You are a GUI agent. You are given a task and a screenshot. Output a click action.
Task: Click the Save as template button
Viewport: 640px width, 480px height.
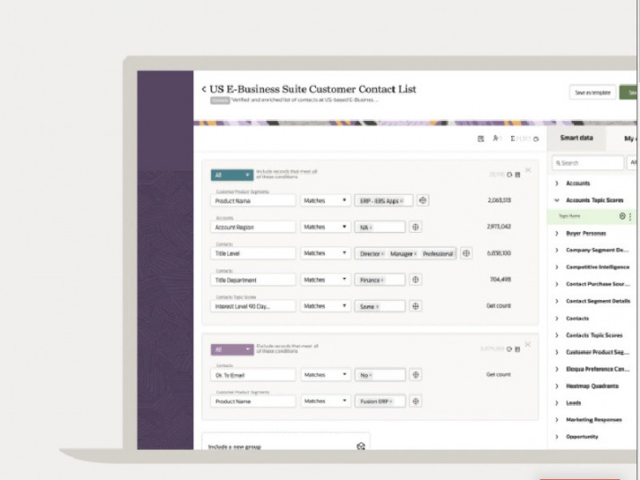tap(593, 93)
